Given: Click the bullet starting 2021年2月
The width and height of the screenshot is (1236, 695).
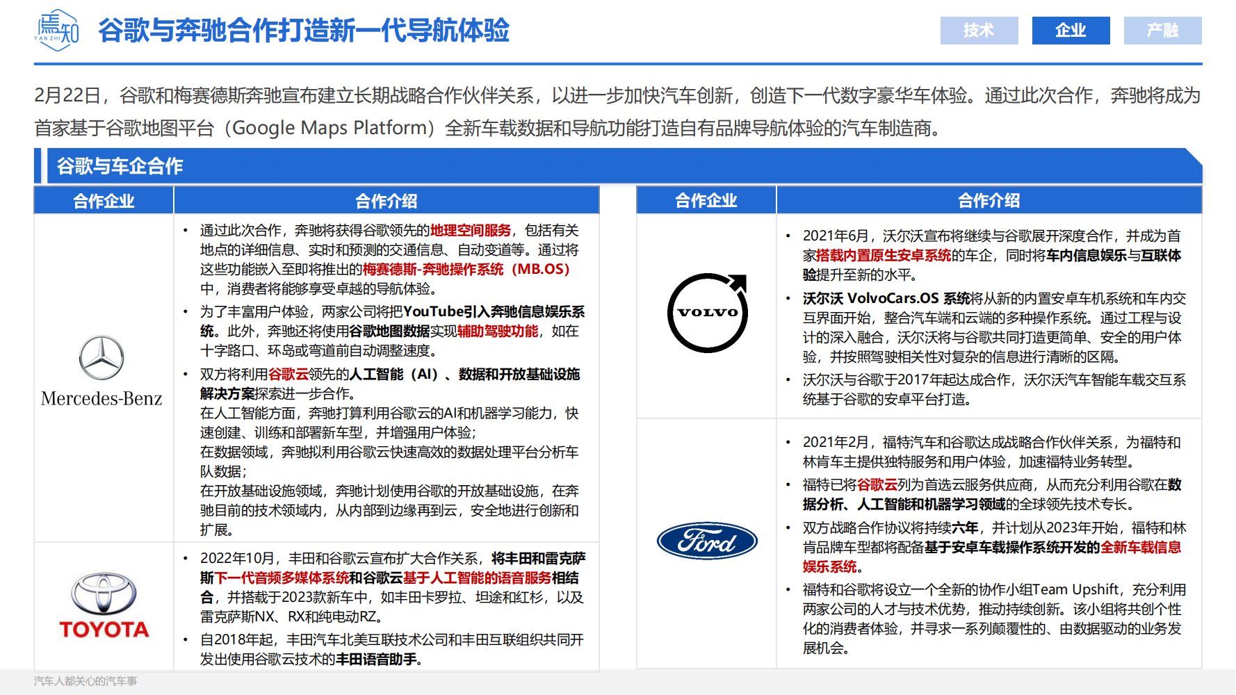Looking at the screenshot, I should [x=992, y=452].
